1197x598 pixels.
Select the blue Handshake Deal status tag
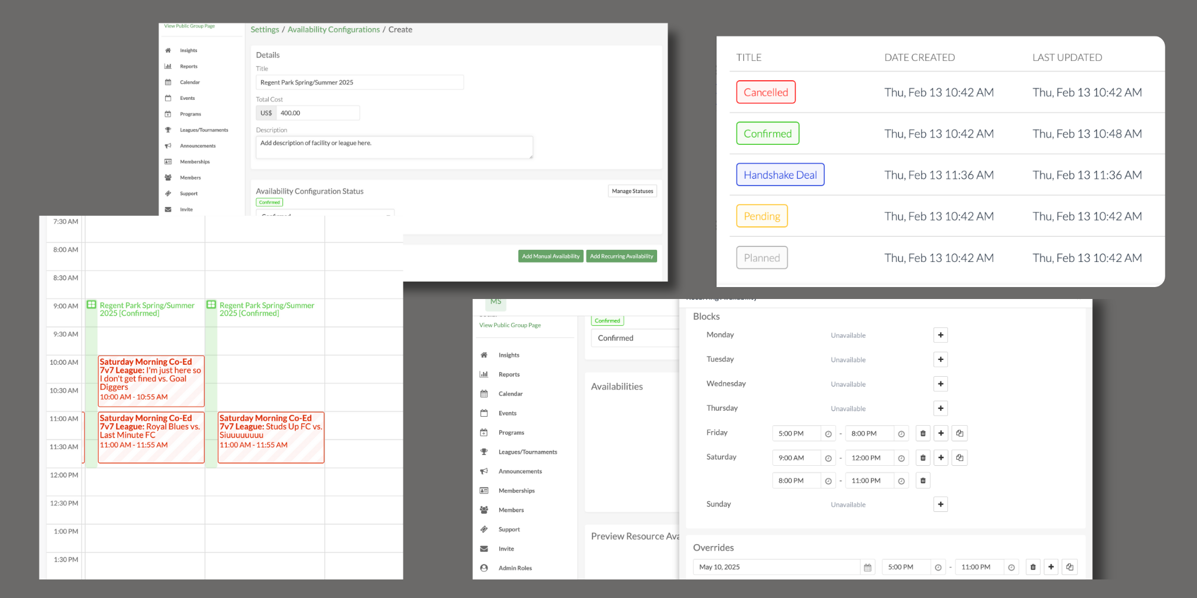pos(780,175)
